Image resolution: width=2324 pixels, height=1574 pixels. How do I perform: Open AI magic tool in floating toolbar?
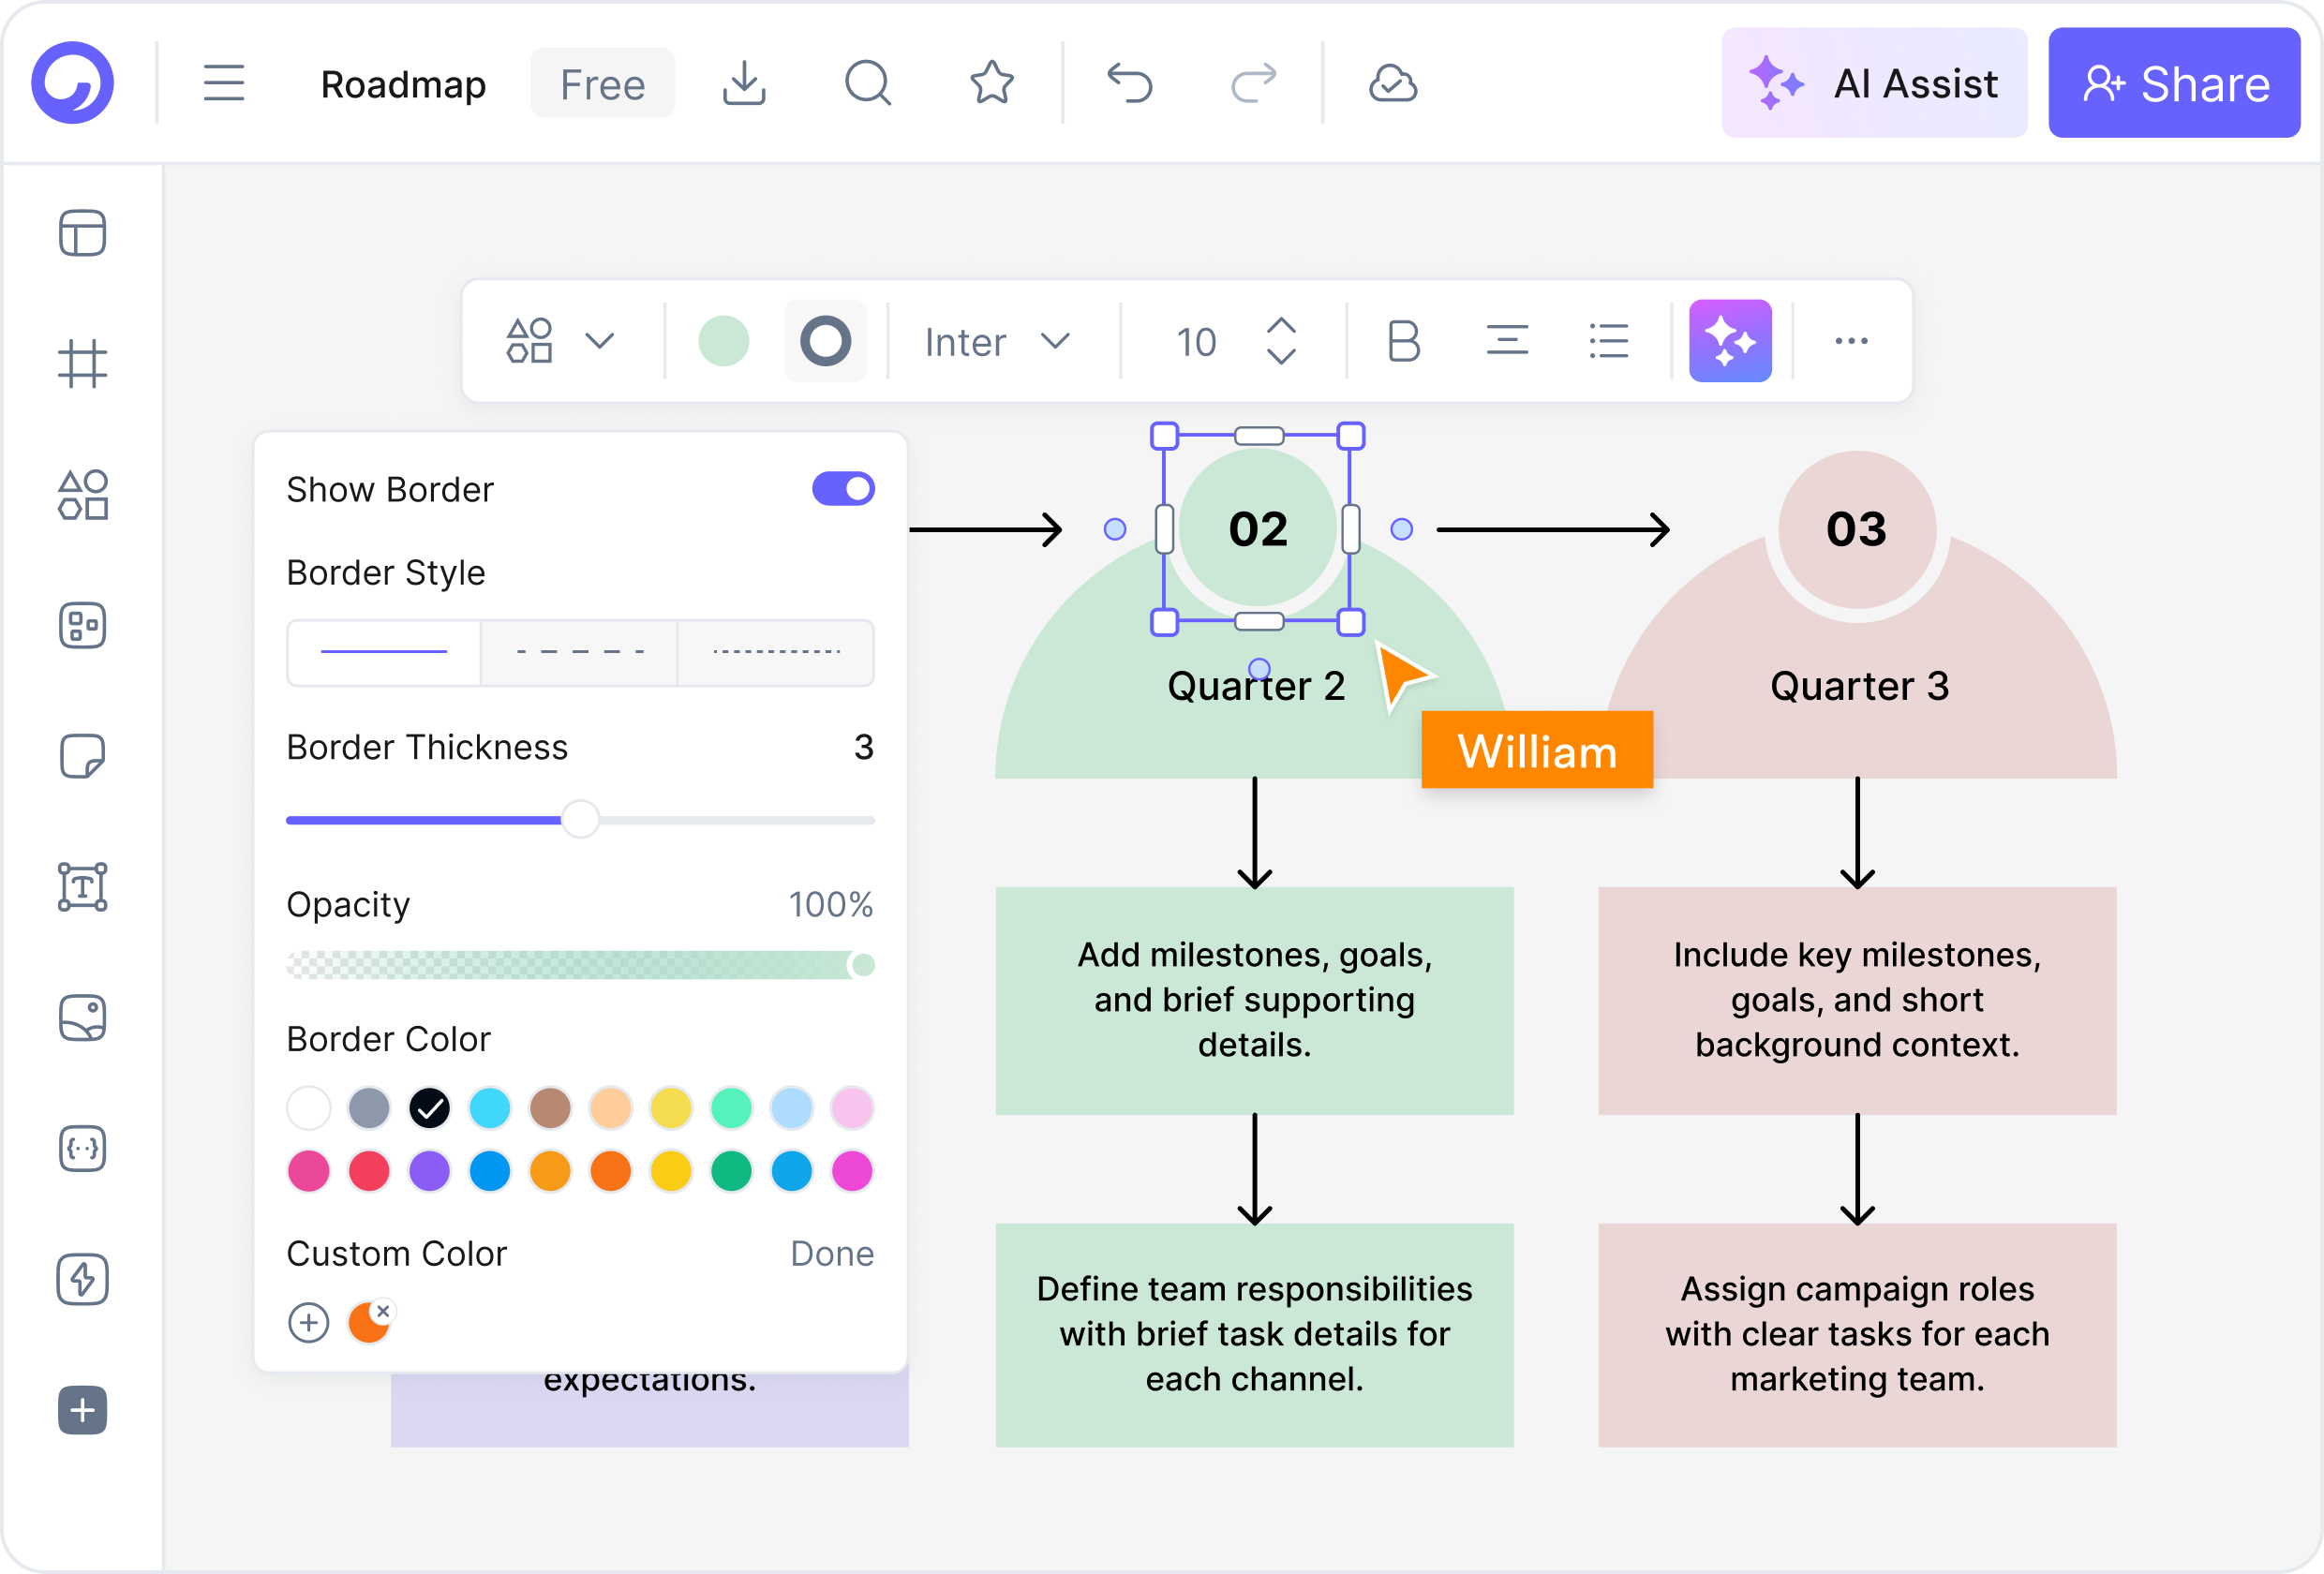click(1730, 341)
